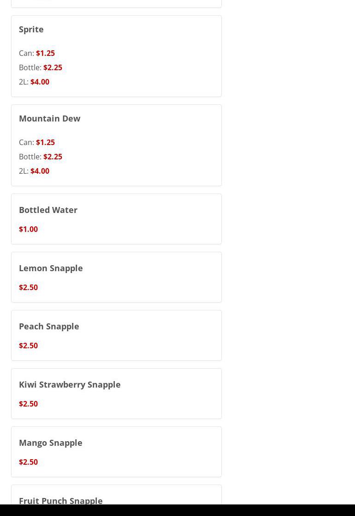
Task: Click the Mango Snapple $2.50 price
Action: [28, 462]
